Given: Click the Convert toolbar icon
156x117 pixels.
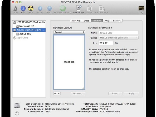Looking at the screenshot, I should 89,8.
